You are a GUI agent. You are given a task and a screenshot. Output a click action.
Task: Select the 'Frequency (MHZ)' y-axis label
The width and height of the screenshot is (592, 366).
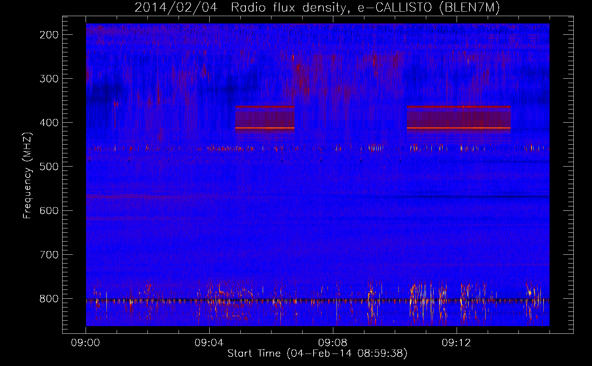(27, 175)
